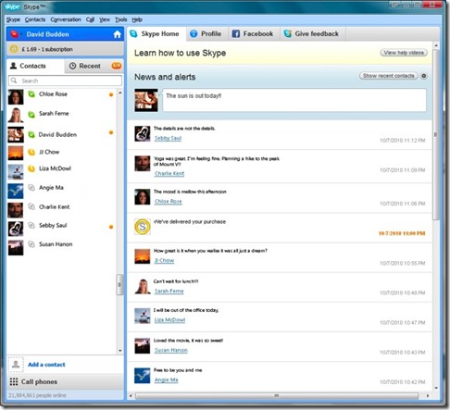Click the contact Search field
The width and height of the screenshot is (450, 410).
pyautogui.click(x=65, y=81)
